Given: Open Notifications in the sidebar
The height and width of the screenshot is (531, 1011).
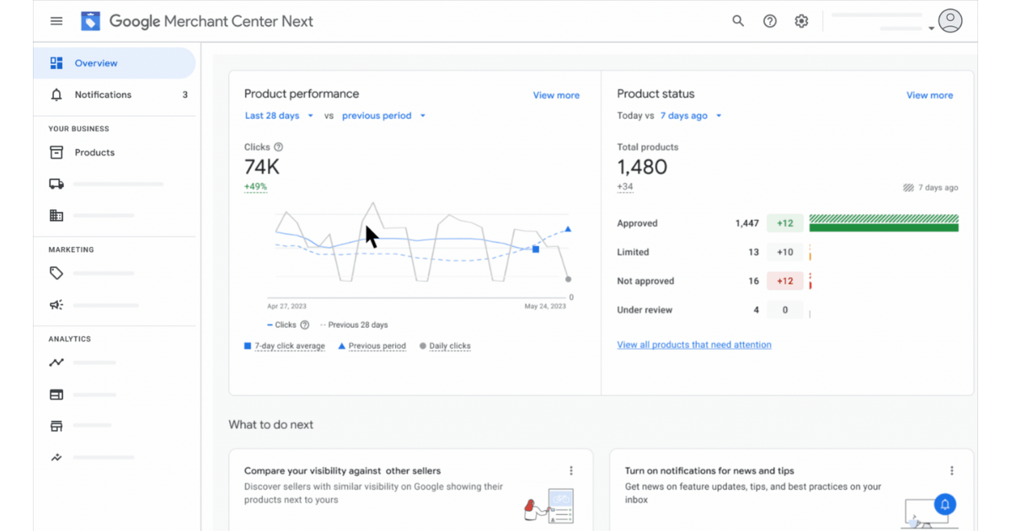Looking at the screenshot, I should click(x=115, y=95).
